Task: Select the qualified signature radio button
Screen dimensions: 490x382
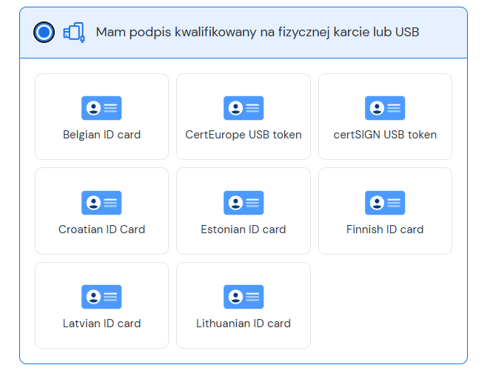Action: pos(44,32)
